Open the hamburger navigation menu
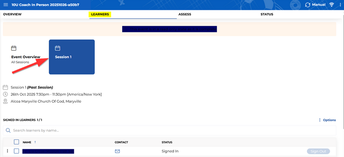Screen dimensions: 344x157 coord(6,4)
